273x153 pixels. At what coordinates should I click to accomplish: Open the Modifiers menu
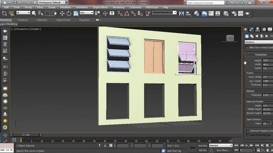66,7
